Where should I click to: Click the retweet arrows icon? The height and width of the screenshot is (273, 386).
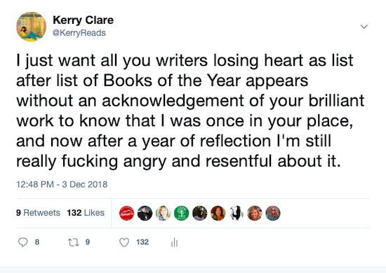[74, 243]
